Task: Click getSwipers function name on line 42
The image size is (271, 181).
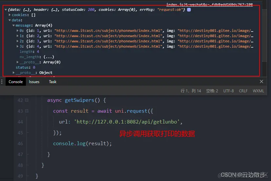Action: pos(79,100)
